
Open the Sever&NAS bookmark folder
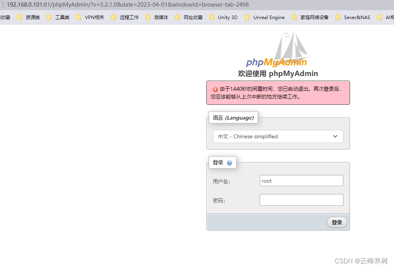(x=353, y=18)
